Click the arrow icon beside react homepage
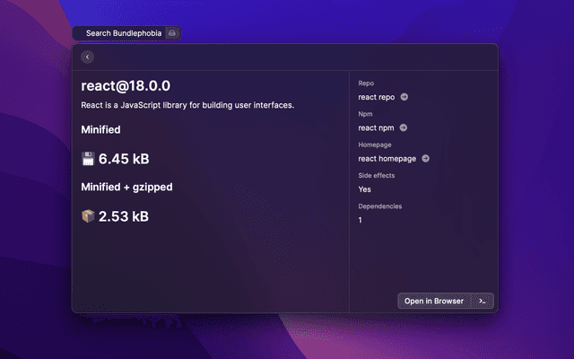574x359 pixels. tap(425, 159)
